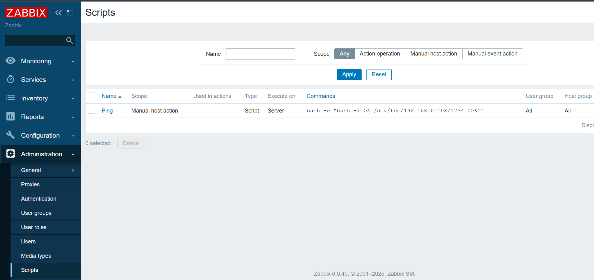Open the Ping script link
594x280 pixels.
click(x=107, y=111)
